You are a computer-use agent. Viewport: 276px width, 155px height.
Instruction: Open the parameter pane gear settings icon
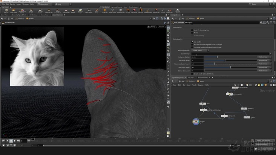coord(261,23)
